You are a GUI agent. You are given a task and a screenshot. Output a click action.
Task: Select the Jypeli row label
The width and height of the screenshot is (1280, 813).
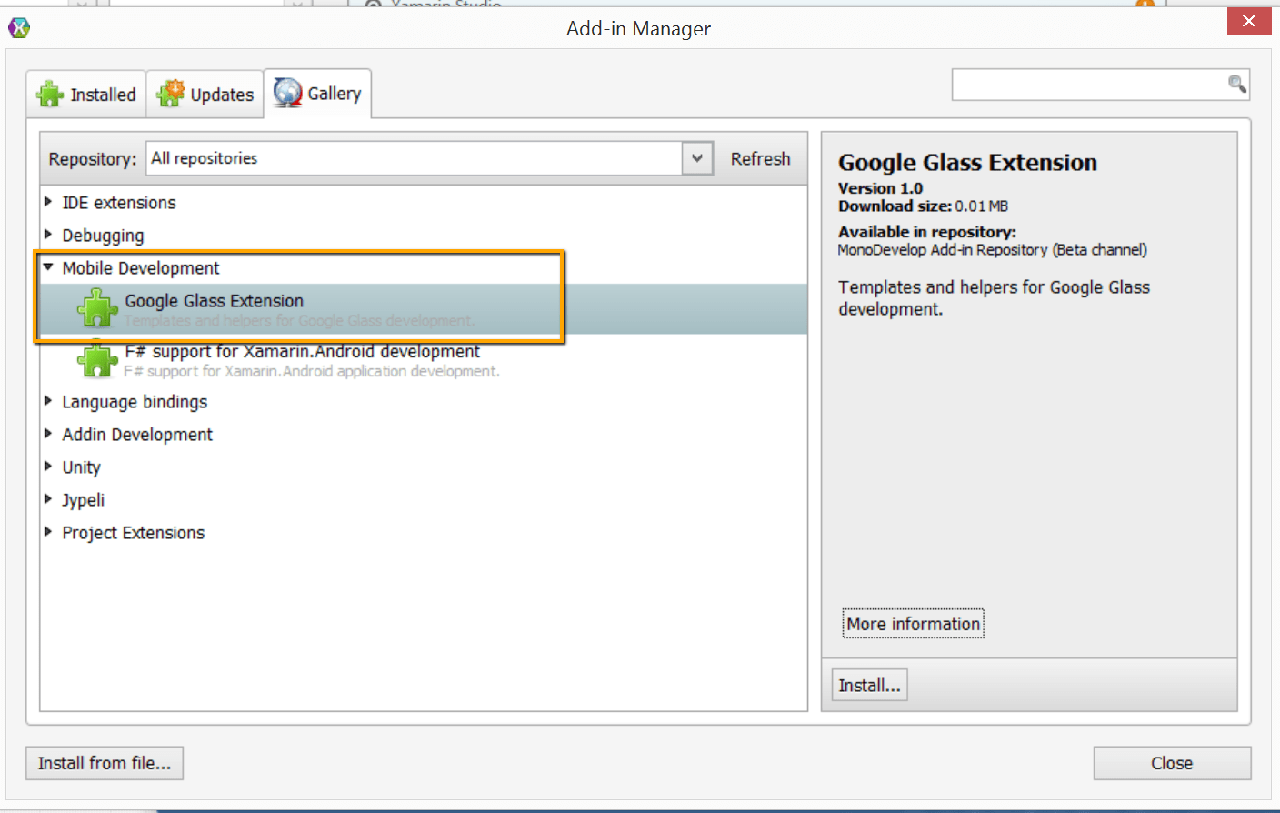pyautogui.click(x=84, y=500)
